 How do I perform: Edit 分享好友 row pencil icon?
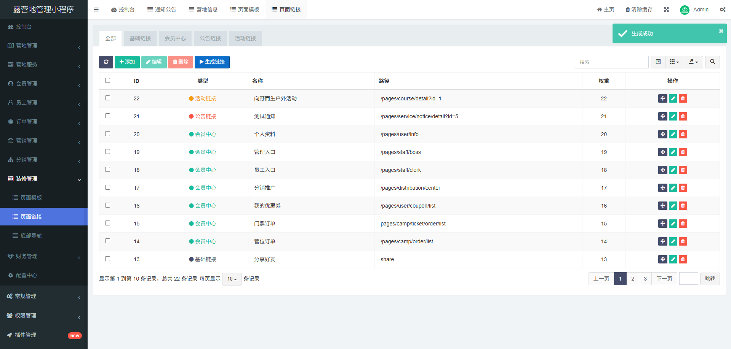673,259
